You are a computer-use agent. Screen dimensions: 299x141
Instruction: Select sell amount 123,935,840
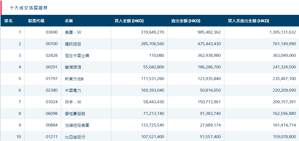point(209,79)
